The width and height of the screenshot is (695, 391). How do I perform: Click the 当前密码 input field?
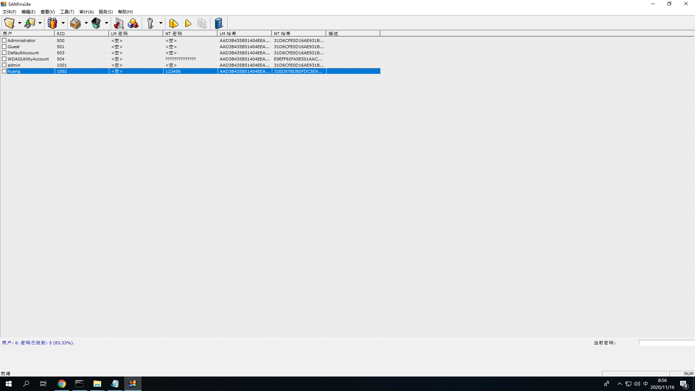click(666, 343)
